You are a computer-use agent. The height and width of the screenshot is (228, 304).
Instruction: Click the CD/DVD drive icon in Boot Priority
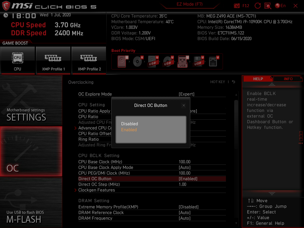(x=137, y=61)
